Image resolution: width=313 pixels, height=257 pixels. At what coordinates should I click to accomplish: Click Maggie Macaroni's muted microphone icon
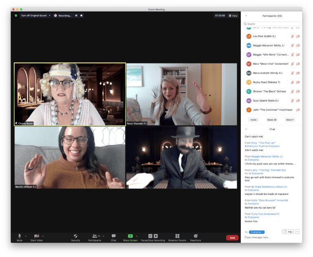(x=292, y=46)
